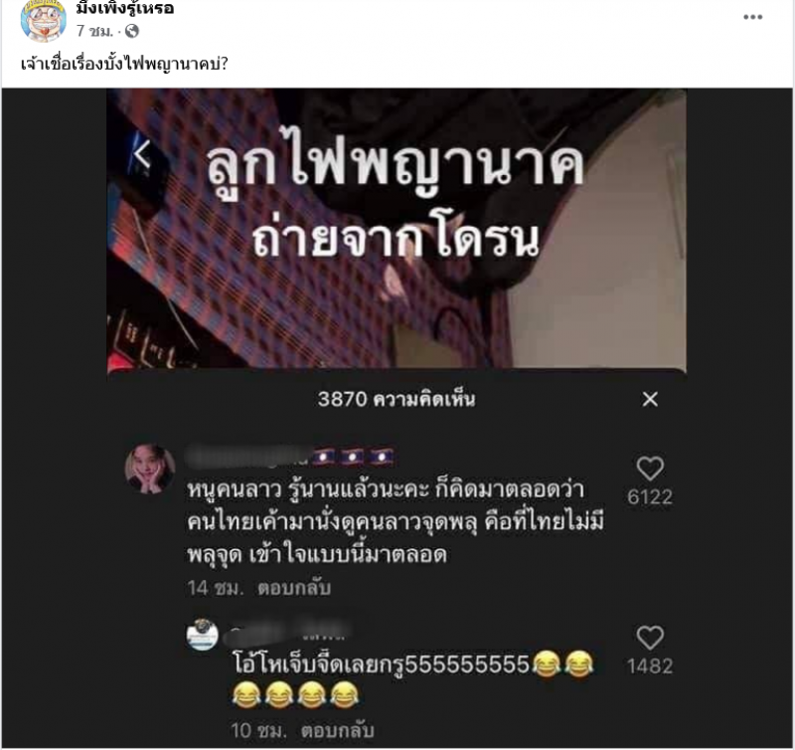Click the post caption about บั้งไฟพญานาค
Image resolution: width=795 pixels, height=750 pixels.
(125, 64)
